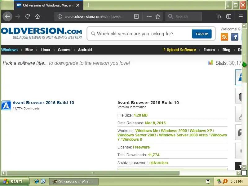248x186 pixels.
Task: Click the 5:31 PM system clock
Action: [237, 181]
